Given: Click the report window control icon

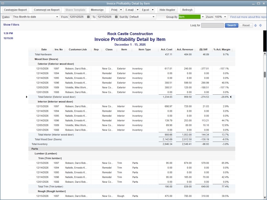Looking at the screenshot, I should click(3, 3).
